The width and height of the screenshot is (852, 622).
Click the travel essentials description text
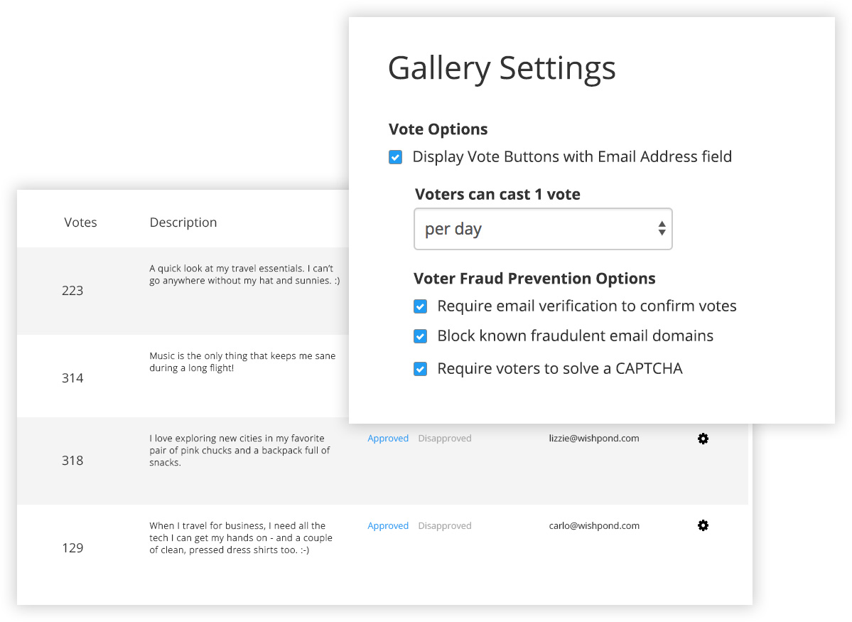pyautogui.click(x=244, y=274)
